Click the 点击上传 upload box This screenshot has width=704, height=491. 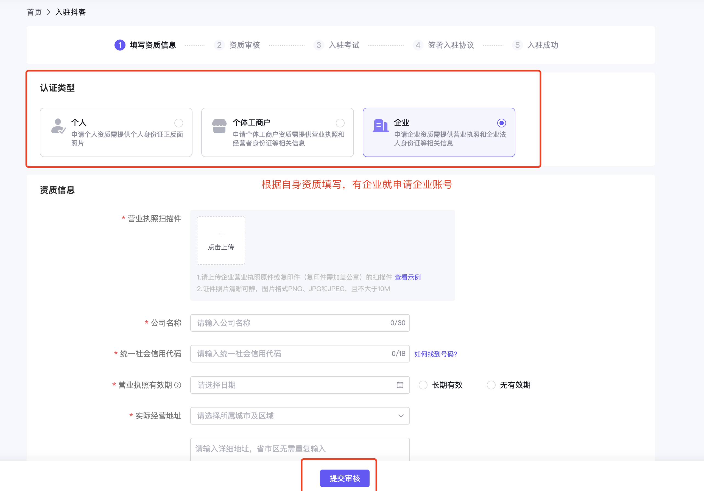coord(221,241)
